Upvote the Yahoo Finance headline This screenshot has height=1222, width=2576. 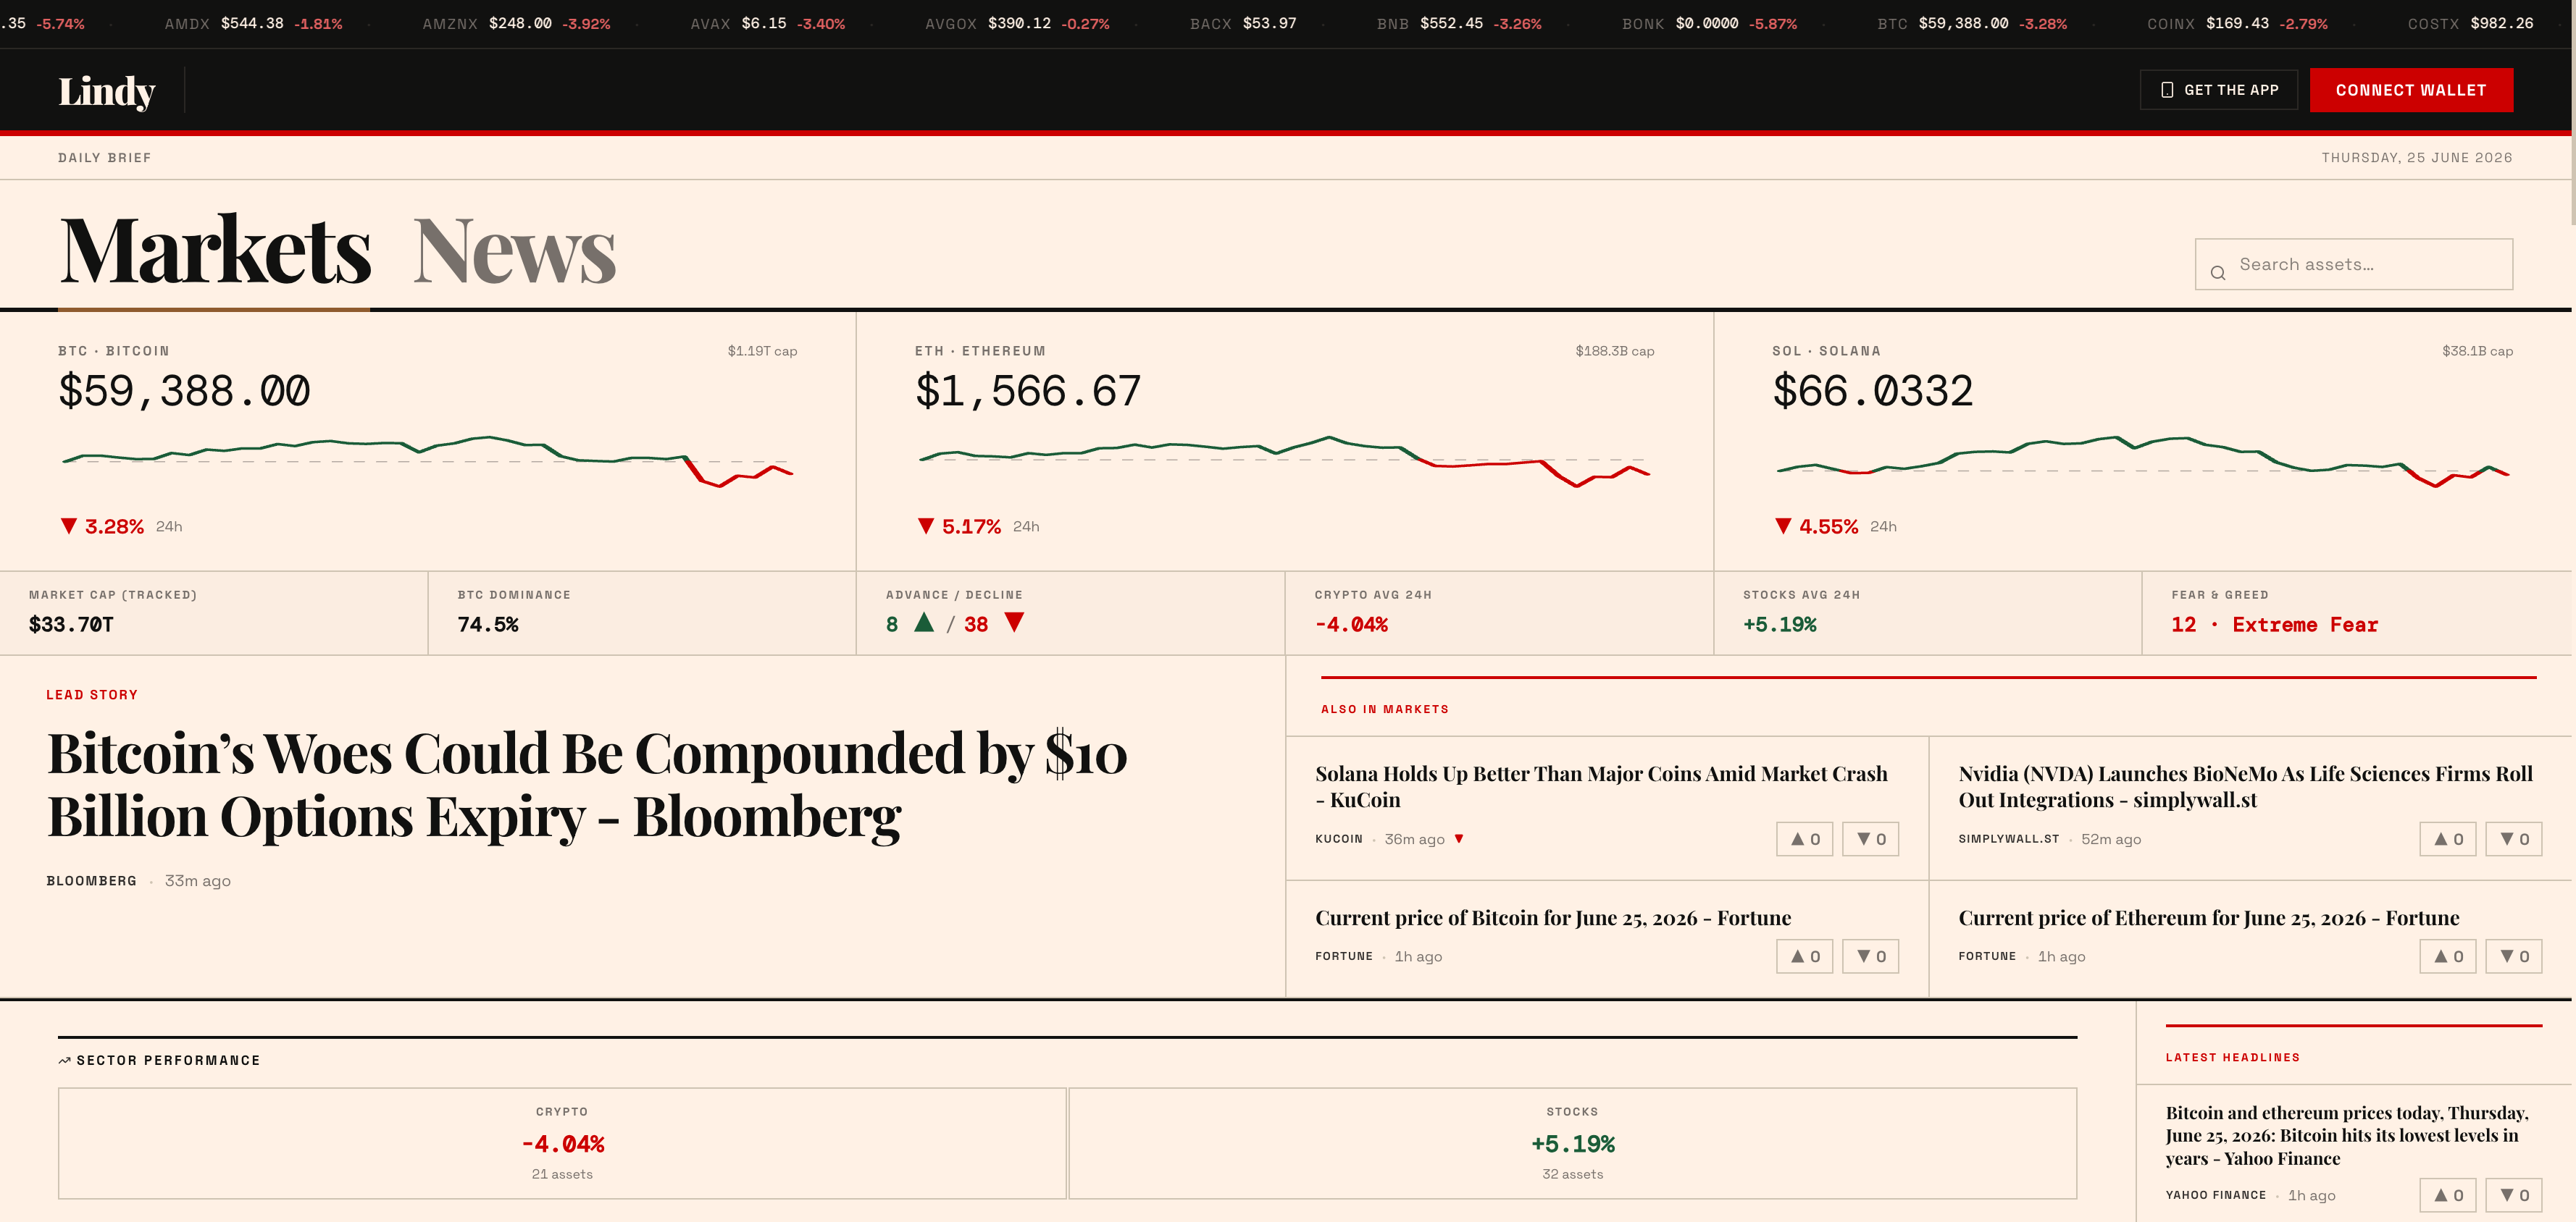[2447, 1195]
